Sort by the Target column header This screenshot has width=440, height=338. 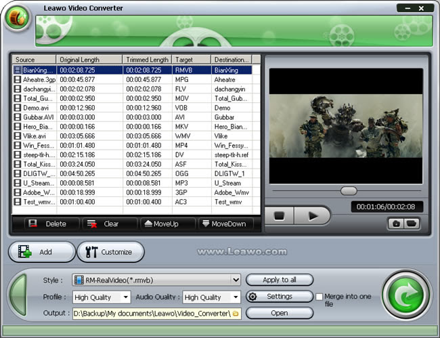pyautogui.click(x=192, y=60)
